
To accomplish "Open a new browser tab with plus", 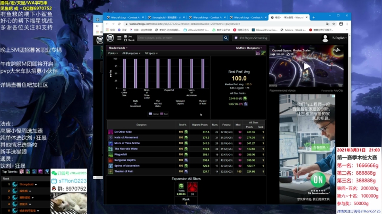I will [x=314, y=17].
